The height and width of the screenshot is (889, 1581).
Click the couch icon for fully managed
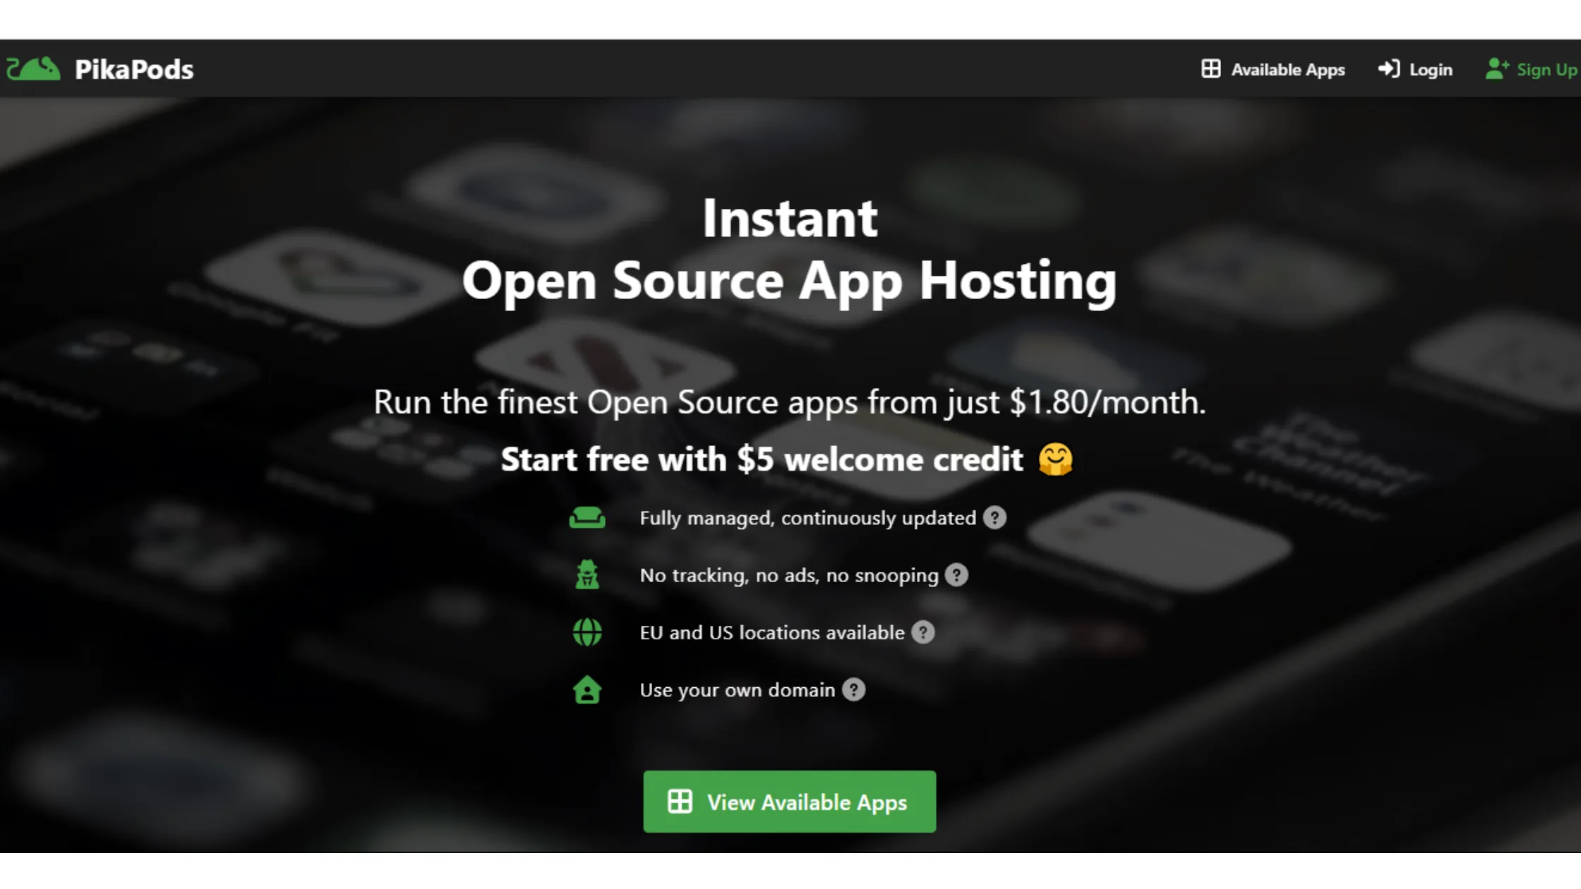[x=587, y=518]
